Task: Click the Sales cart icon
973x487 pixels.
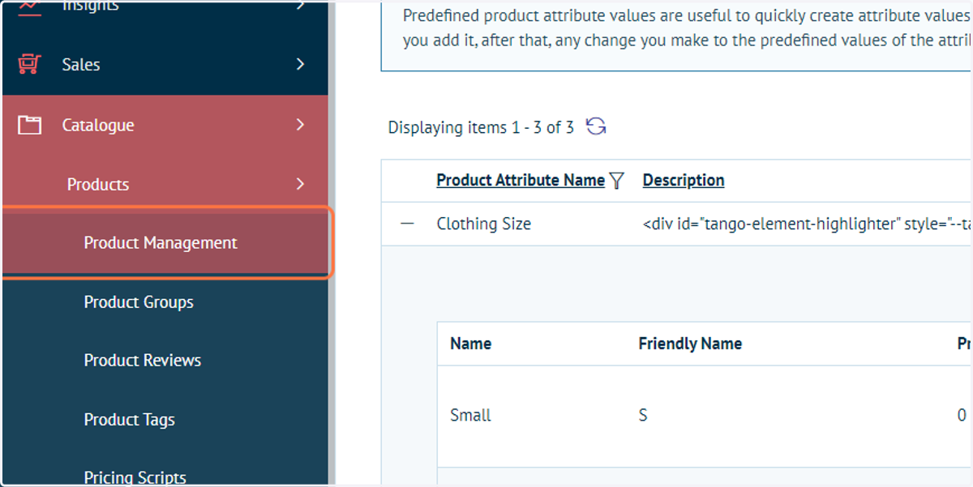Action: (x=29, y=65)
